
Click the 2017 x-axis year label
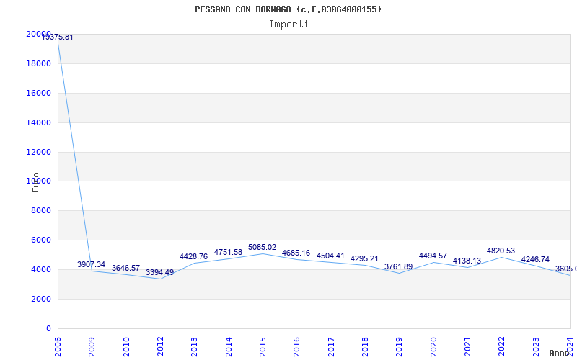coord(331,346)
